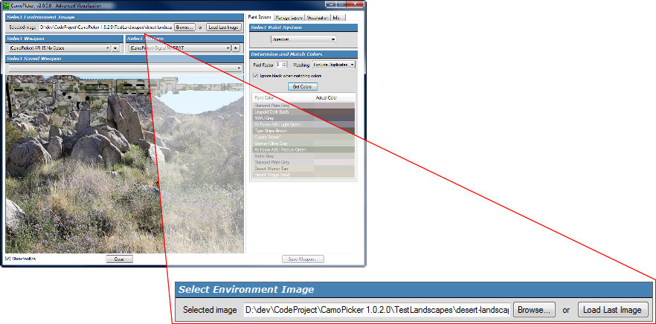
Task: Click Load Last Image in main window
Action: (x=224, y=27)
